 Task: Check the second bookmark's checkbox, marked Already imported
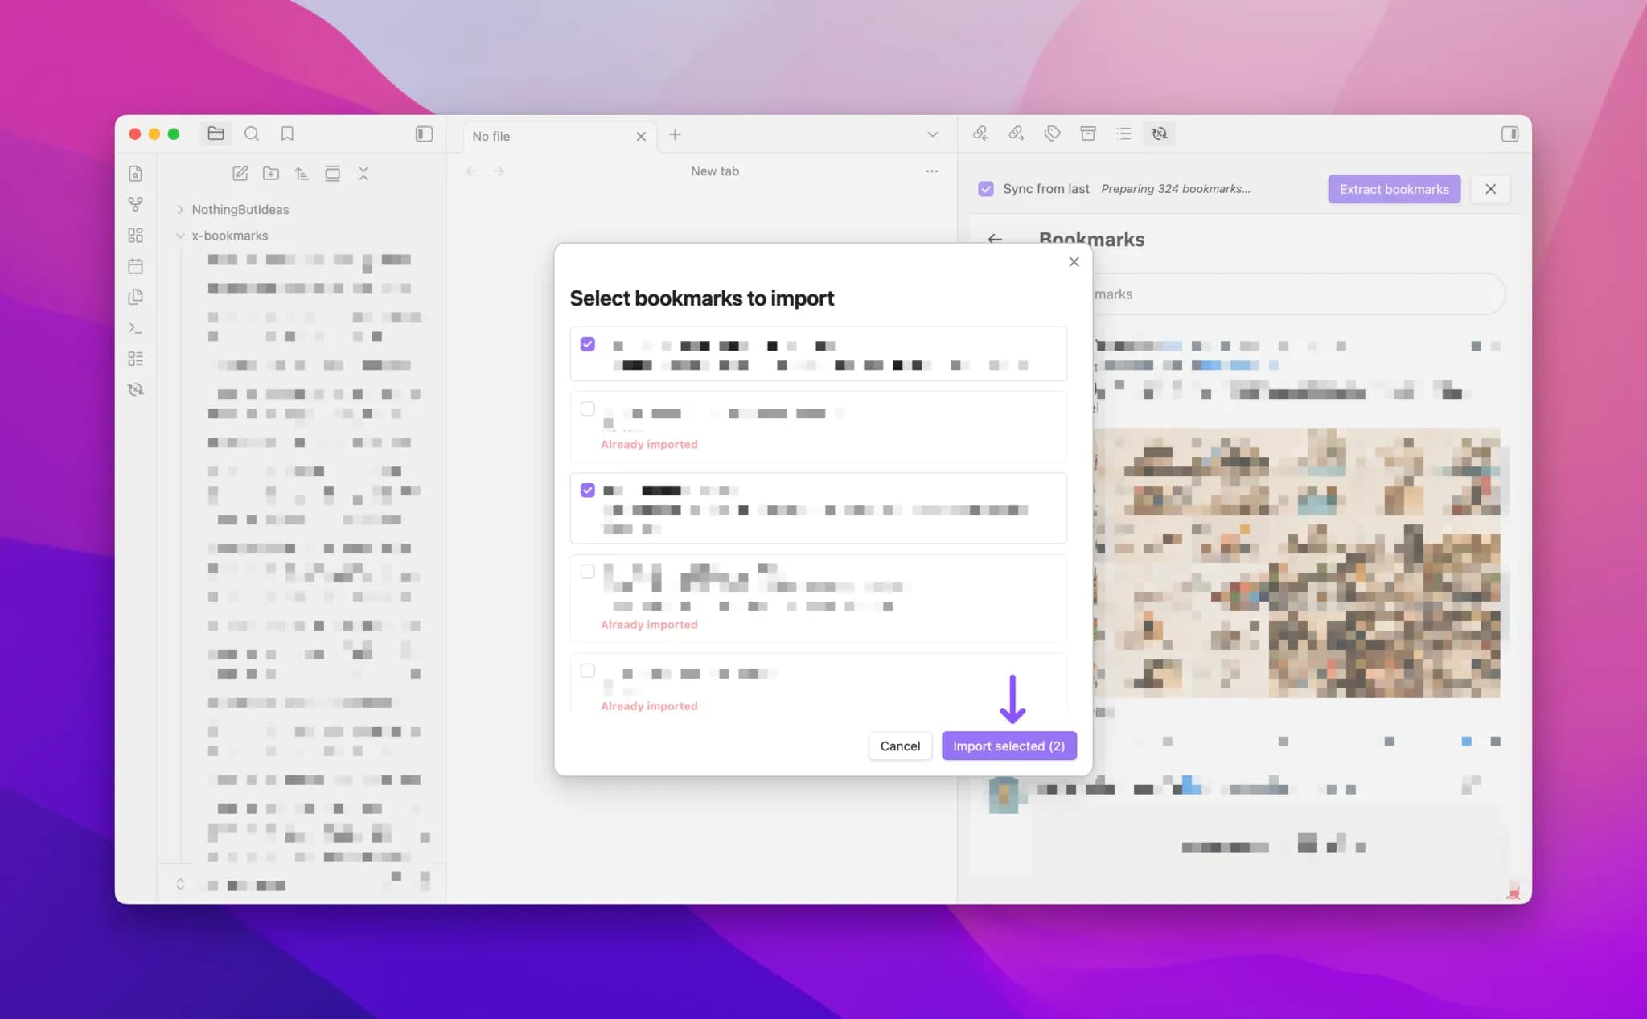(588, 409)
